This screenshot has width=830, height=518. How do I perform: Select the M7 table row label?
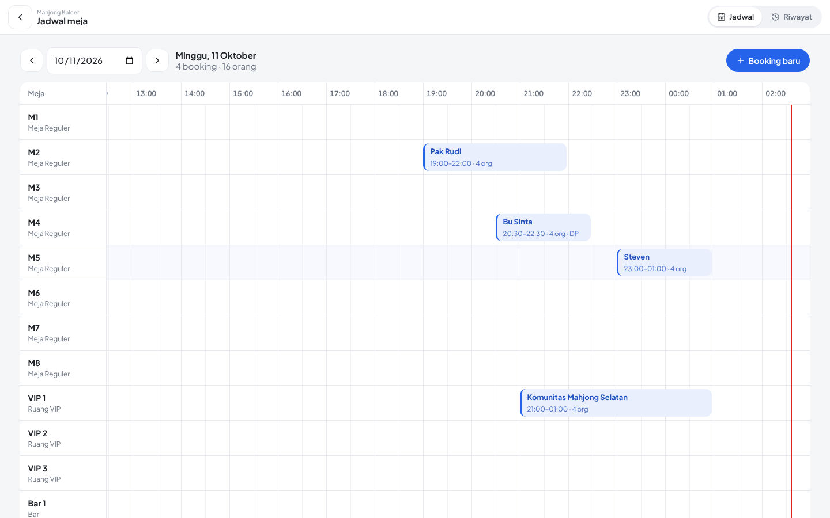[63, 333]
